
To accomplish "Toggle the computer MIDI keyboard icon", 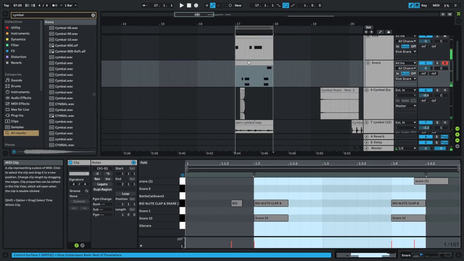I will 417,5.
